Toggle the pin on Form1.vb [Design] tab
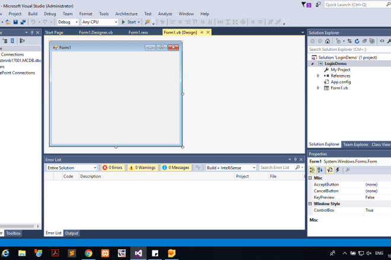Viewport: 391px width, 260px height. pyautogui.click(x=202, y=32)
